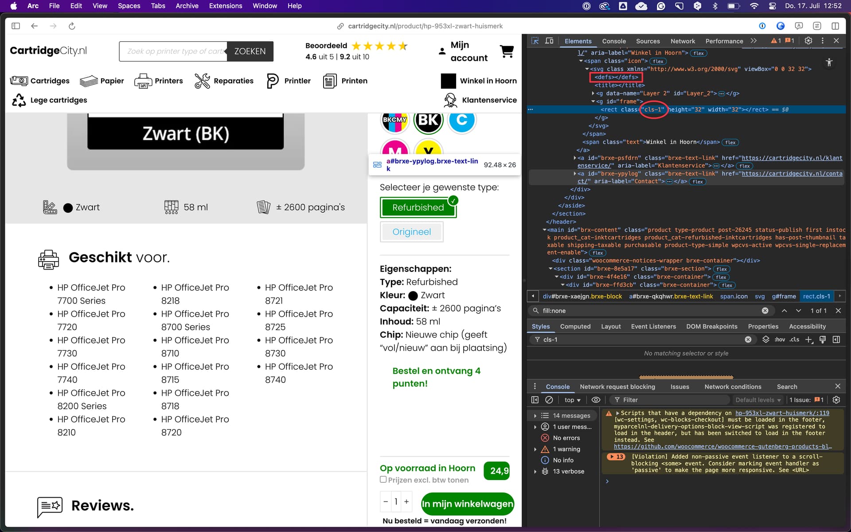Check the Prijzen excl. btw tonen checkbox
This screenshot has width=851, height=532.
tap(383, 480)
